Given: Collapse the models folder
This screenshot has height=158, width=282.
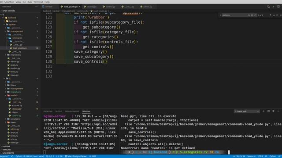Looking at the screenshot, I should 14,95.
